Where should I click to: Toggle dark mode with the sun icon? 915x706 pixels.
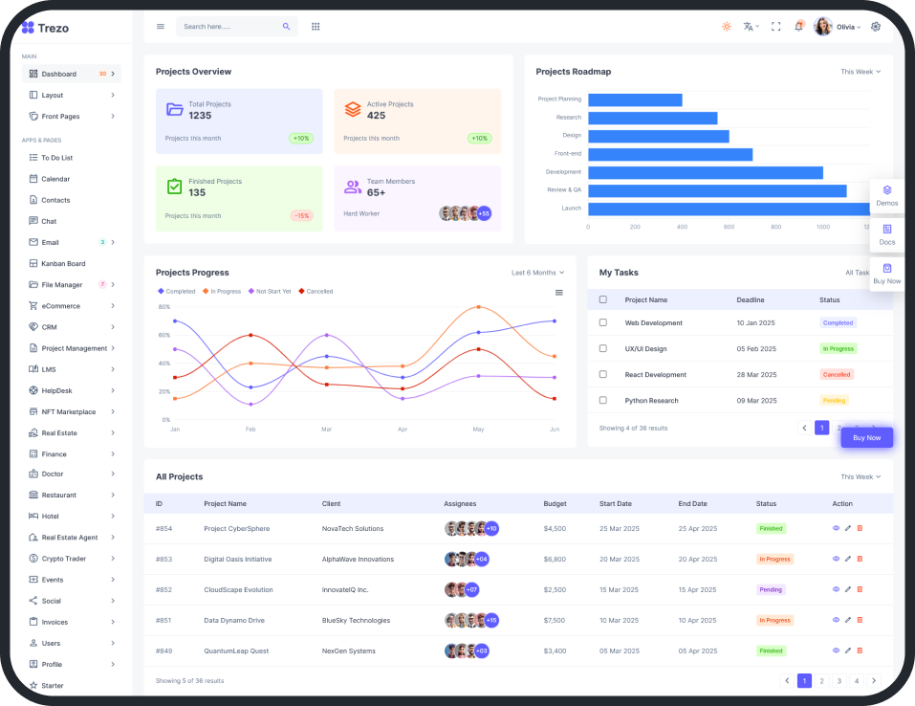pos(727,26)
